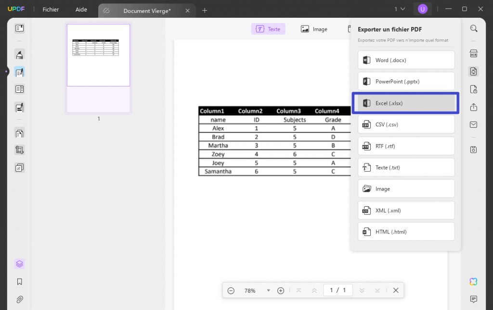Open the document protection options

coord(474,90)
